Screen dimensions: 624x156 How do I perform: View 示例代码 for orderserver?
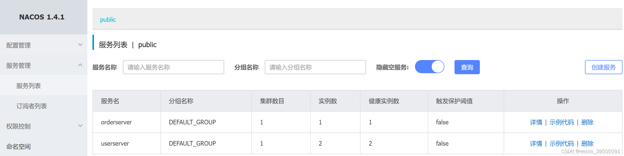[x=562, y=122]
